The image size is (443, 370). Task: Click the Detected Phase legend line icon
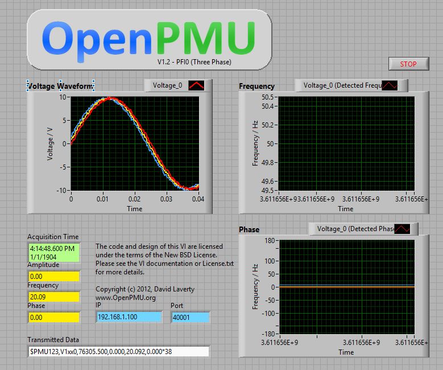pyautogui.click(x=402, y=229)
